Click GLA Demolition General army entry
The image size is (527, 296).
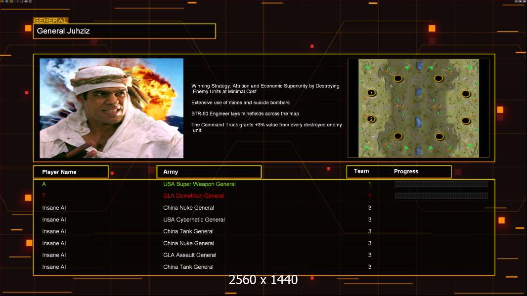pos(194,196)
